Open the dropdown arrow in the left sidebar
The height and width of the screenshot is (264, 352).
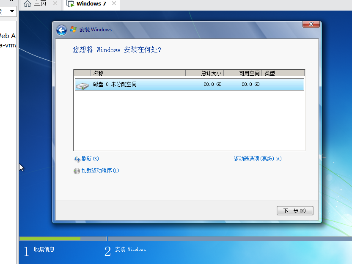12,12
